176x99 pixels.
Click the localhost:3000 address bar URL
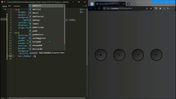pos(119,9)
